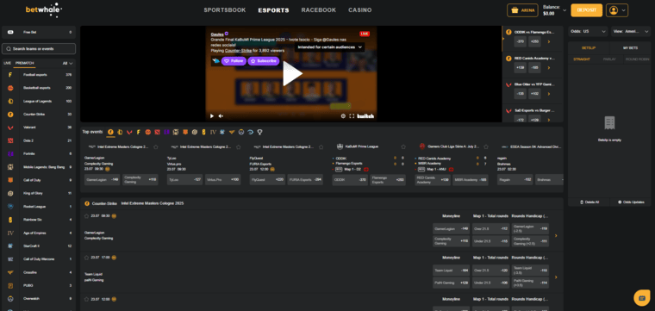The width and height of the screenshot is (655, 311).
Task: Open the Odds: US dropdown
Action: coord(588,31)
